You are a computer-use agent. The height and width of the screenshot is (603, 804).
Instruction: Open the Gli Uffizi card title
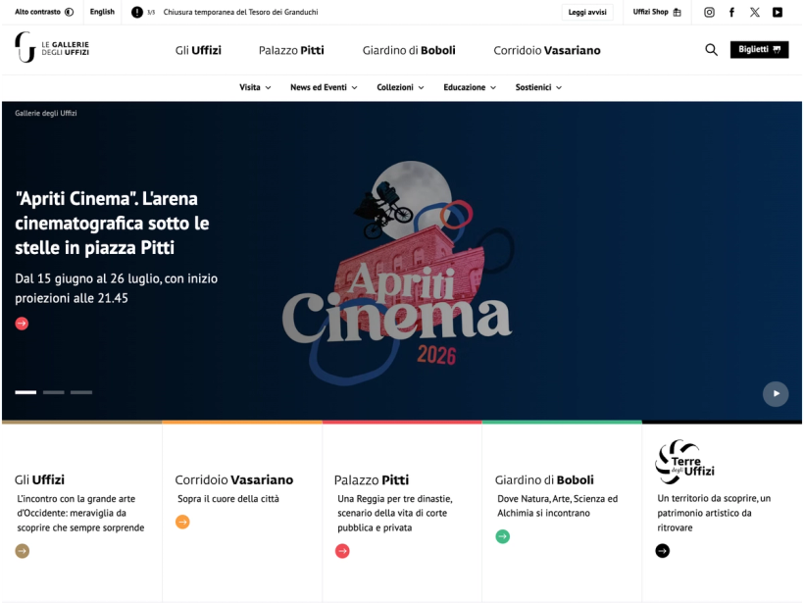point(39,479)
